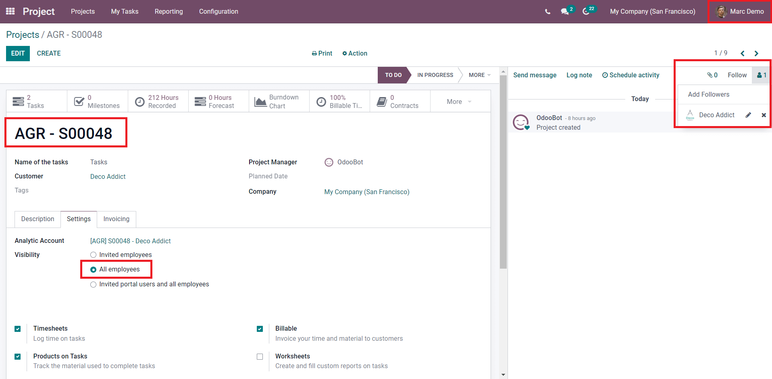Image resolution: width=772 pixels, height=379 pixels.
Task: Toggle the Products on Tasks checkbox
Action: [18, 357]
